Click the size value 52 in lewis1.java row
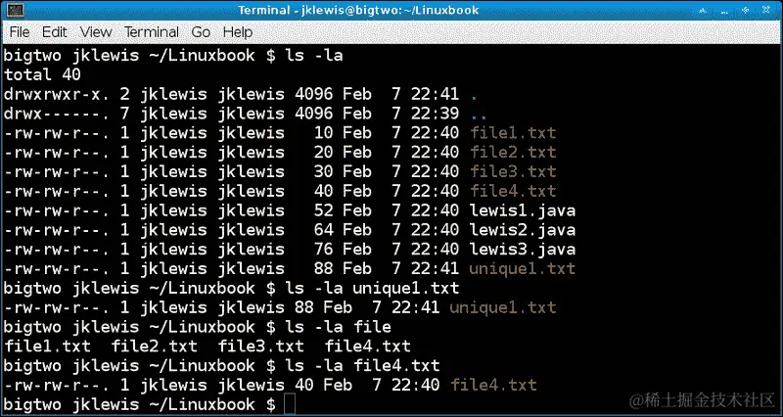Screen dimensions: 783x417 tap(324, 210)
